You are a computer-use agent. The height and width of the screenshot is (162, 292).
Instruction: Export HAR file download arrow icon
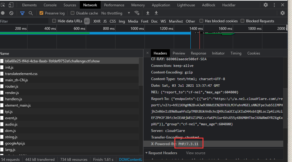coord(156,13)
